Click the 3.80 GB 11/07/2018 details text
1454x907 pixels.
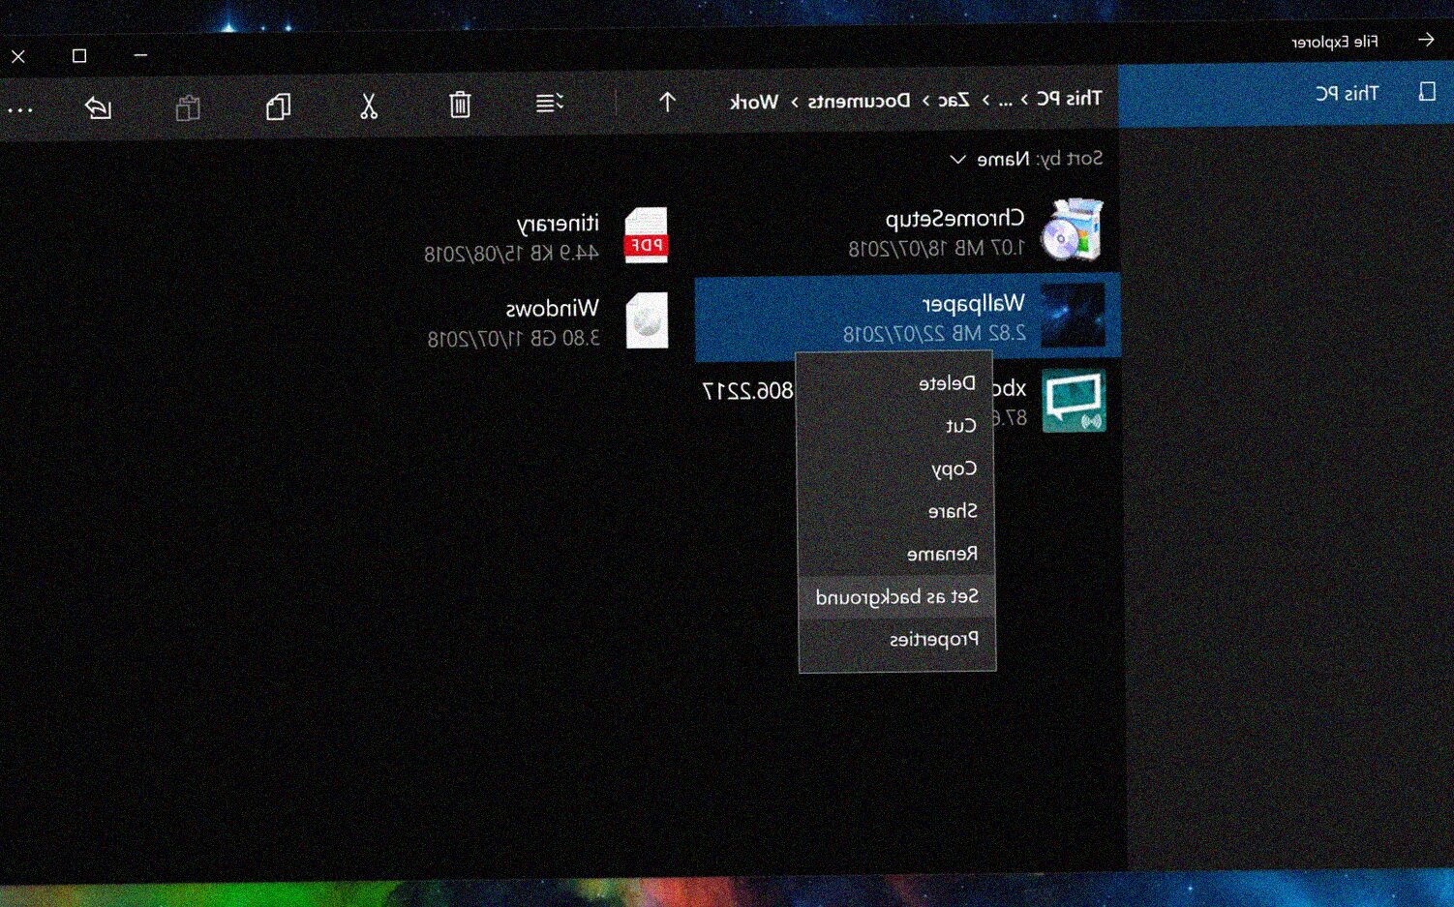514,339
